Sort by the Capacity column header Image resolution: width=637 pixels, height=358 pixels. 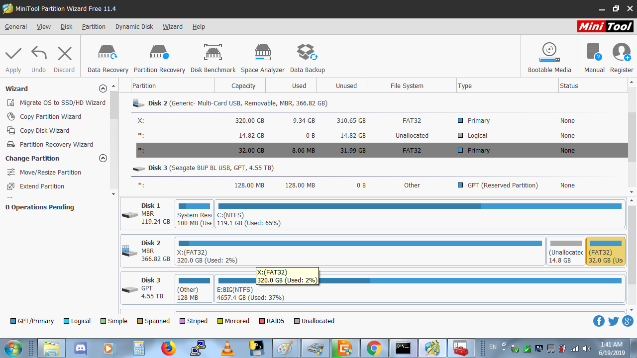coord(240,86)
